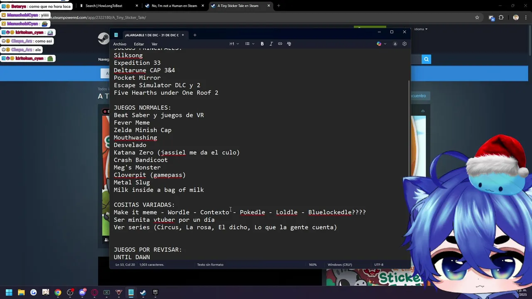
Task: Click the Windows (CRLF) line ending status
Action: (x=340, y=265)
